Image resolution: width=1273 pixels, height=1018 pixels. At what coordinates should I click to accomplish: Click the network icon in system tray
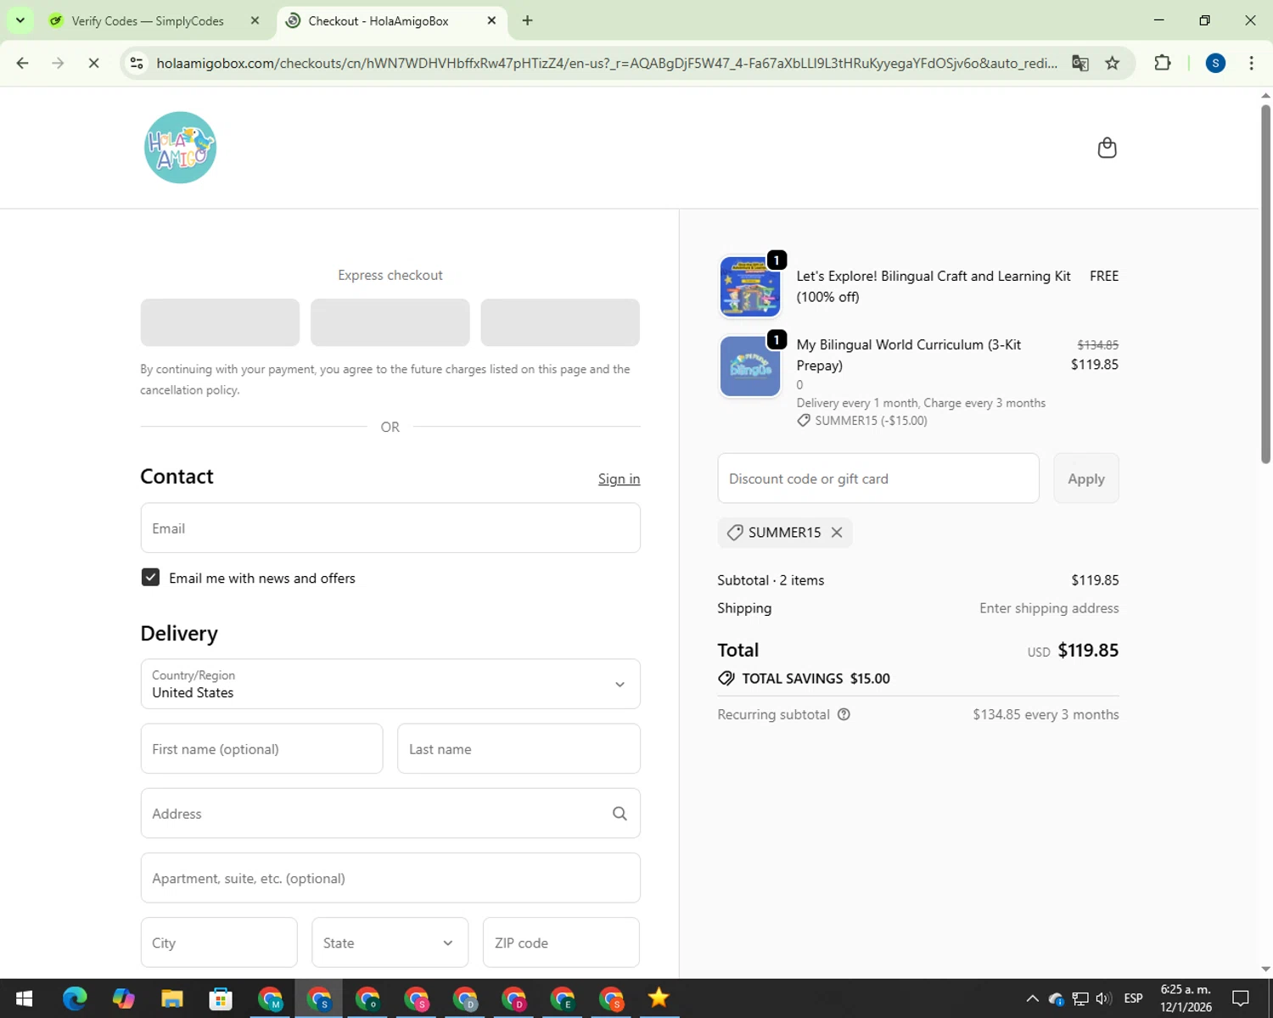click(x=1080, y=998)
